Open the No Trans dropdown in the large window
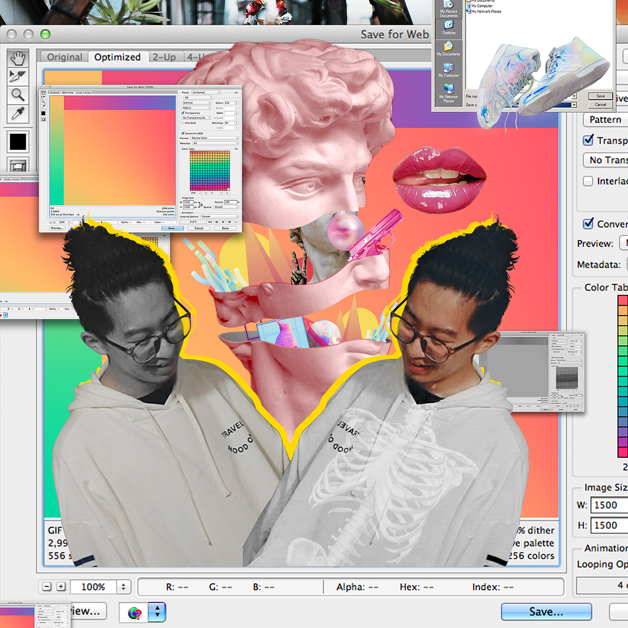This screenshot has width=628, height=628. [x=605, y=160]
